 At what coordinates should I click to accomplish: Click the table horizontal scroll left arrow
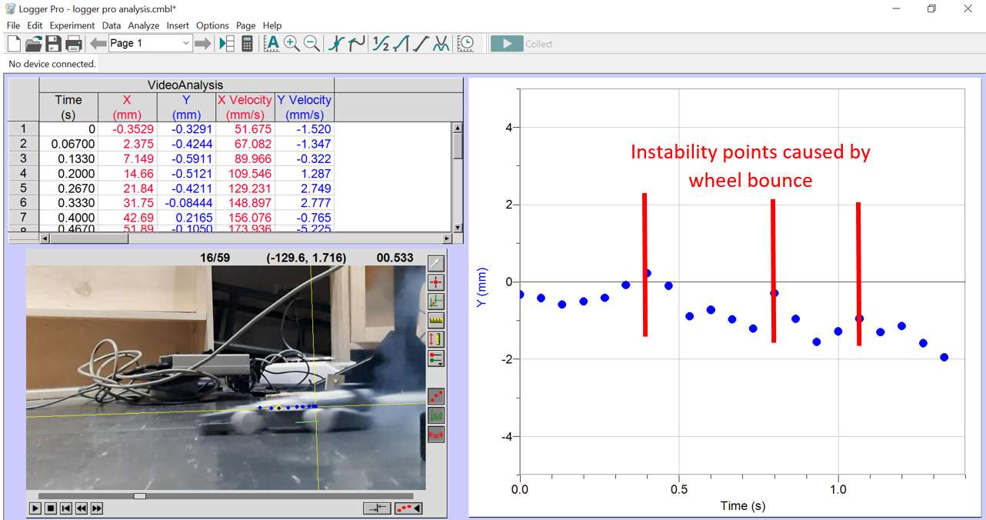44,238
